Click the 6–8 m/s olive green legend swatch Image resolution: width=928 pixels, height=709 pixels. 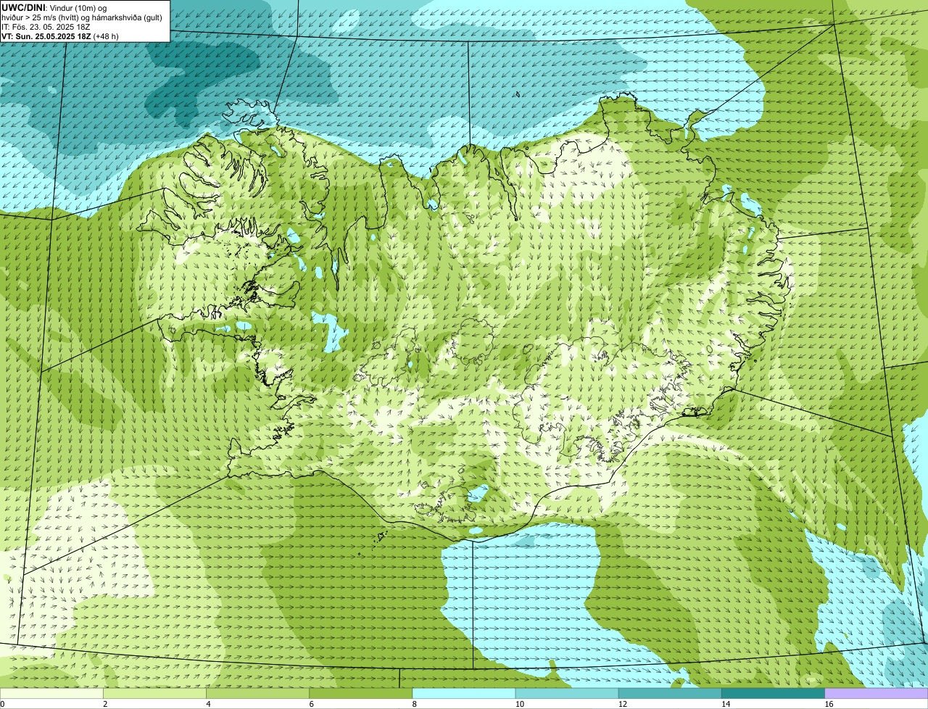pyautogui.click(x=360, y=693)
